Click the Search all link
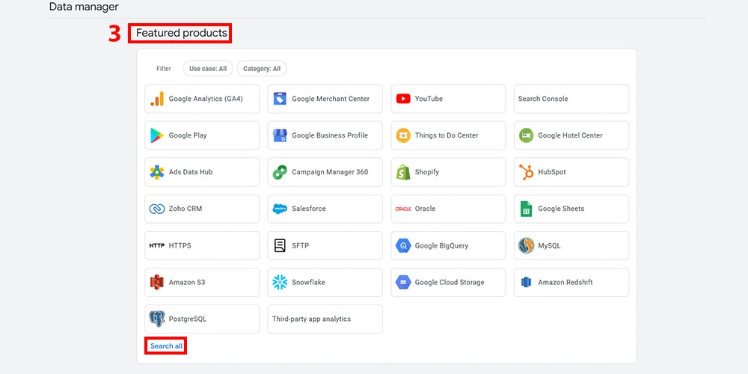The image size is (748, 374). click(x=167, y=346)
